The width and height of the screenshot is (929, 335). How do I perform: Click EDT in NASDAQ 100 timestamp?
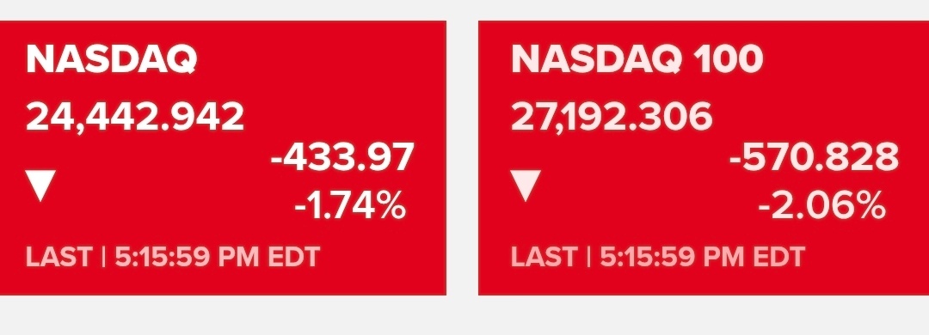click(x=778, y=257)
